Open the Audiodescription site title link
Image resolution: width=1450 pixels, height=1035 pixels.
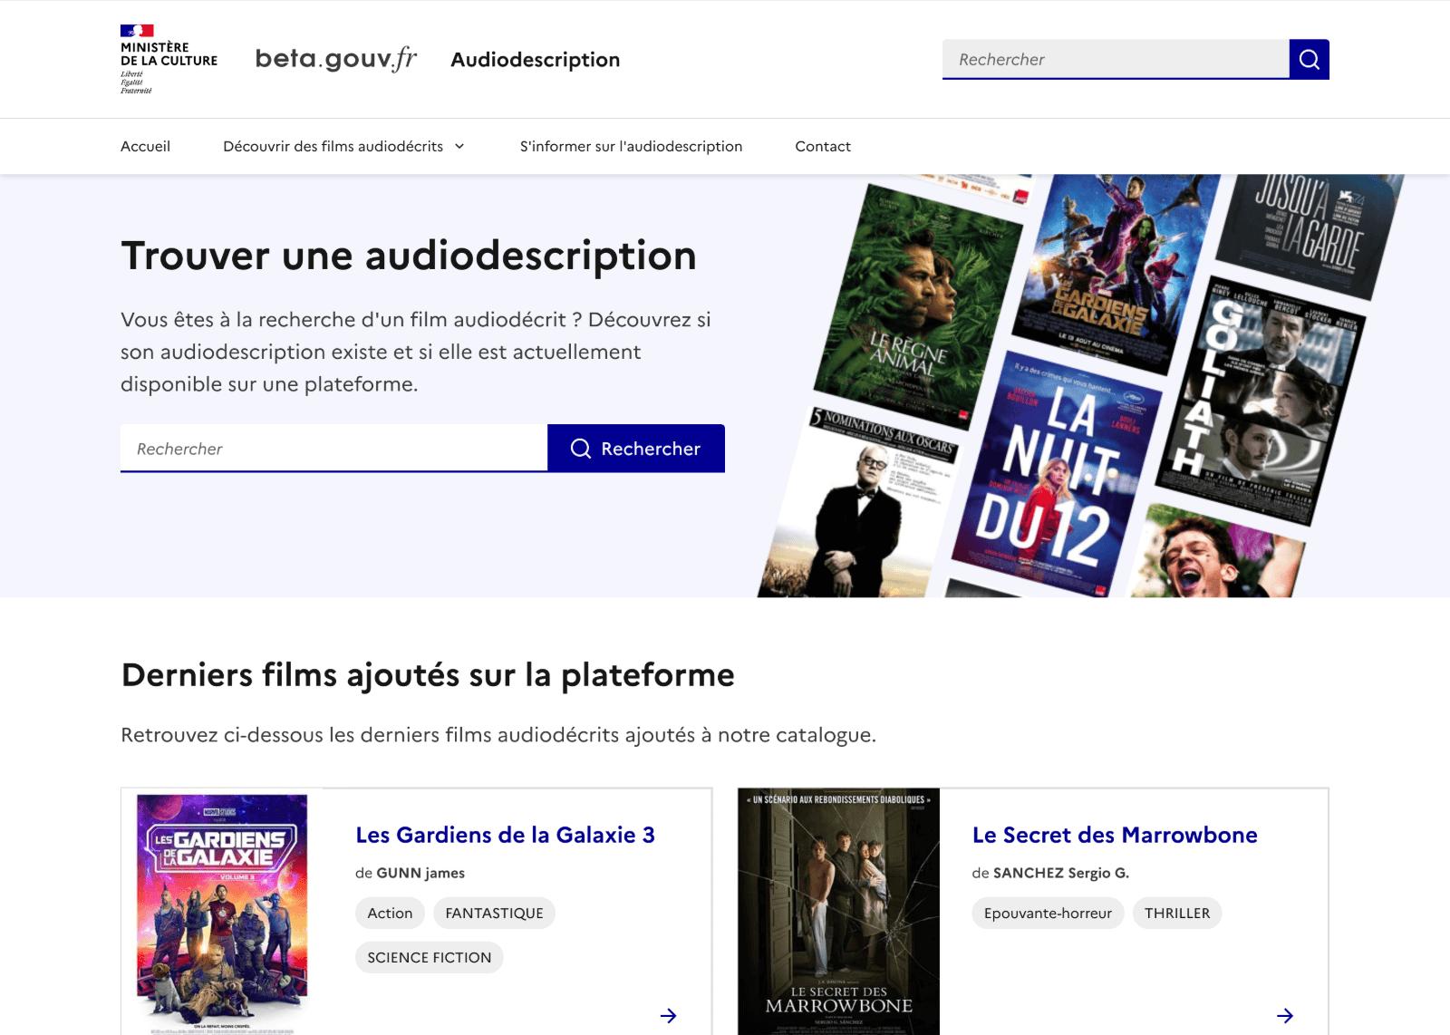[536, 60]
